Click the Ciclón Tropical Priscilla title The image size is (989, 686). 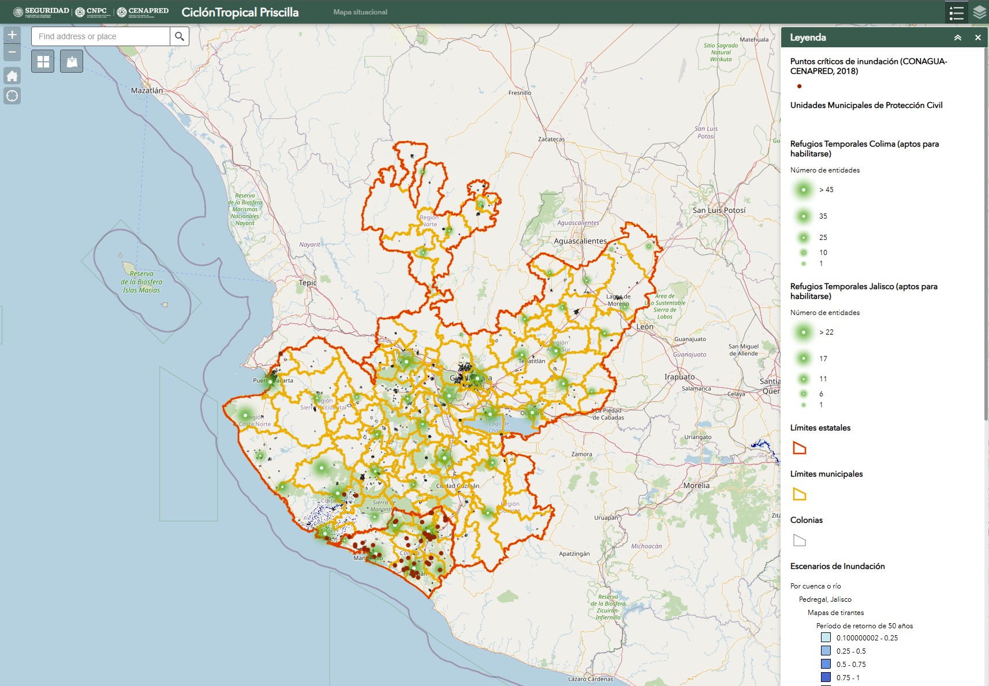(x=240, y=12)
